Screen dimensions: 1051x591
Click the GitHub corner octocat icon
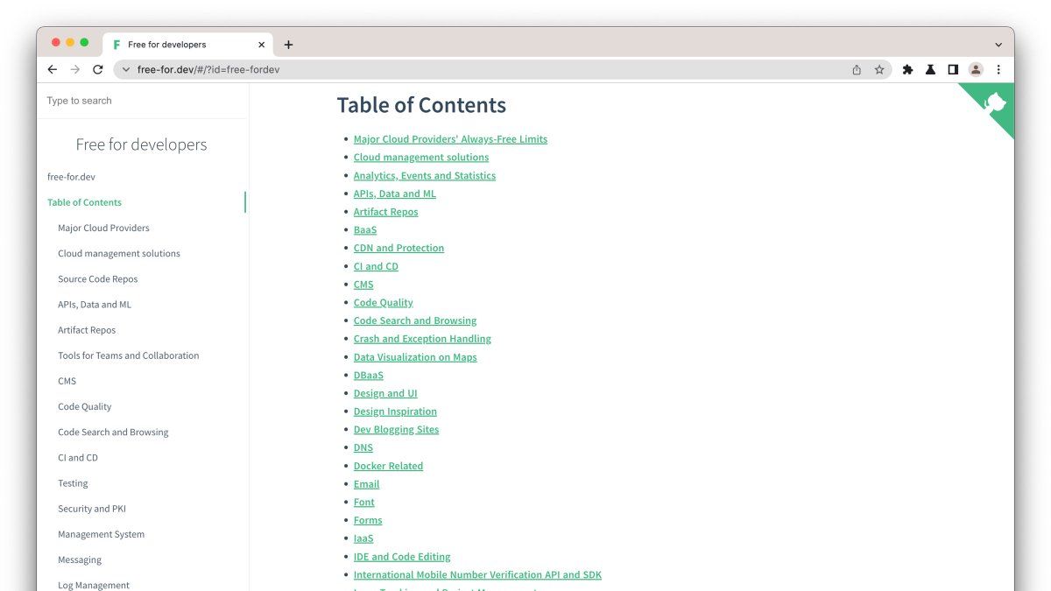[x=996, y=102]
